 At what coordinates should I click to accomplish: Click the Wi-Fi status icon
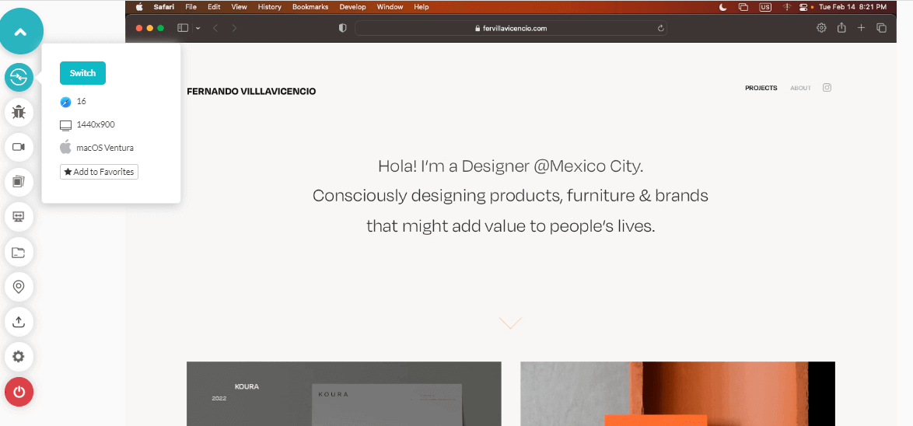787,7
